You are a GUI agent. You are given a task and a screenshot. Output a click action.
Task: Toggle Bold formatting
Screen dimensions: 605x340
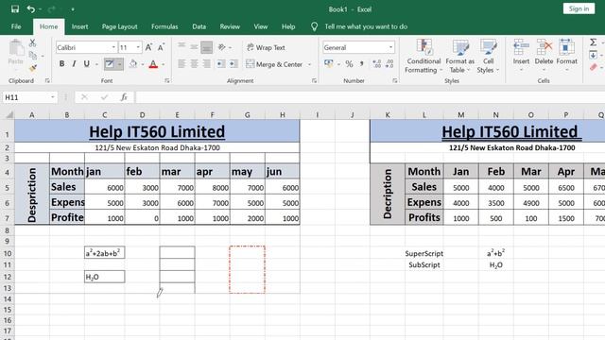61,64
